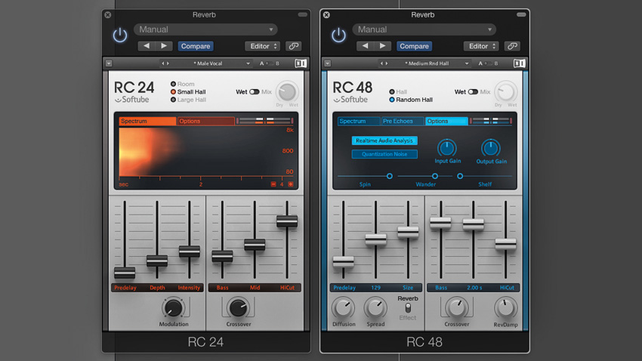Open the Editor view dropdown in RC 24 window

262,46
